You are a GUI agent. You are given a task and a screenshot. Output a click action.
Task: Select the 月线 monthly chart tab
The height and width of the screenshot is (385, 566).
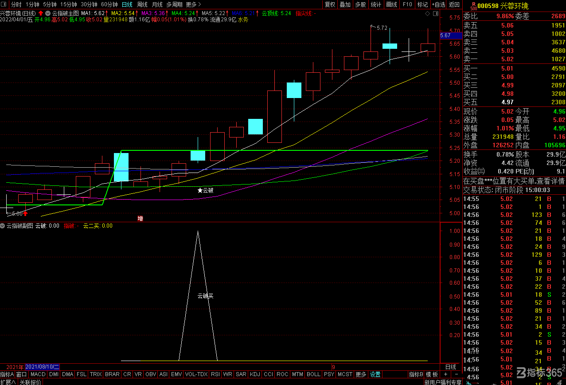click(157, 4)
